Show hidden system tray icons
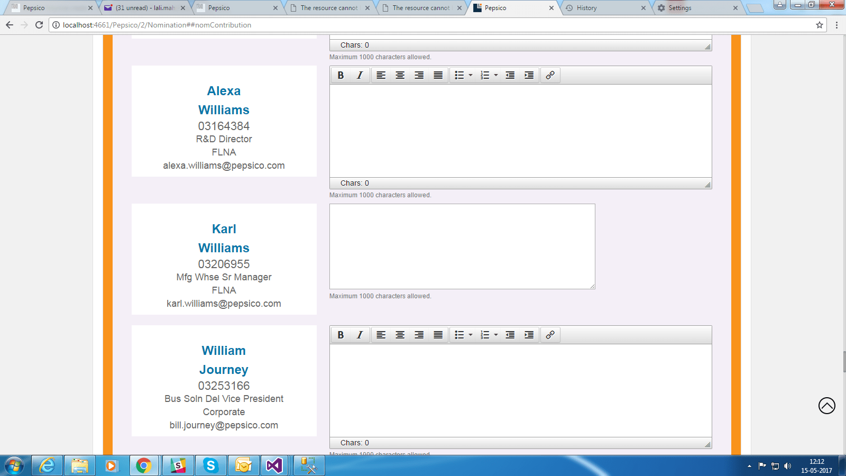Image resolution: width=846 pixels, height=476 pixels. click(x=749, y=466)
